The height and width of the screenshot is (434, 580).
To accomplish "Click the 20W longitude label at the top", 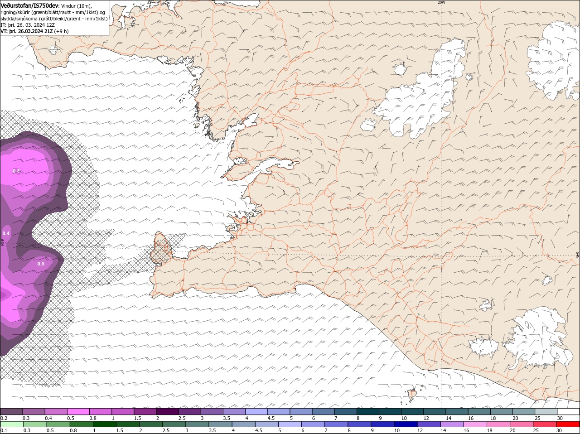I will coord(441,2).
